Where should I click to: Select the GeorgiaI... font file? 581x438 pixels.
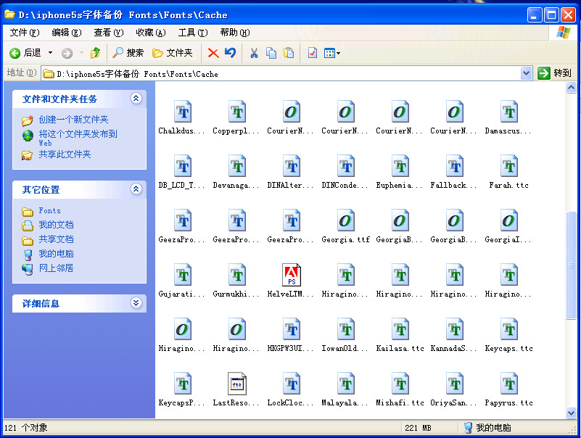pyautogui.click(x=508, y=226)
